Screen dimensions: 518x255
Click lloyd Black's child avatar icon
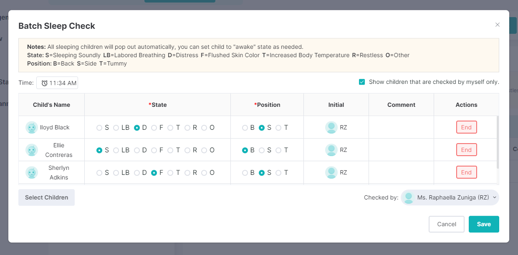pos(32,127)
